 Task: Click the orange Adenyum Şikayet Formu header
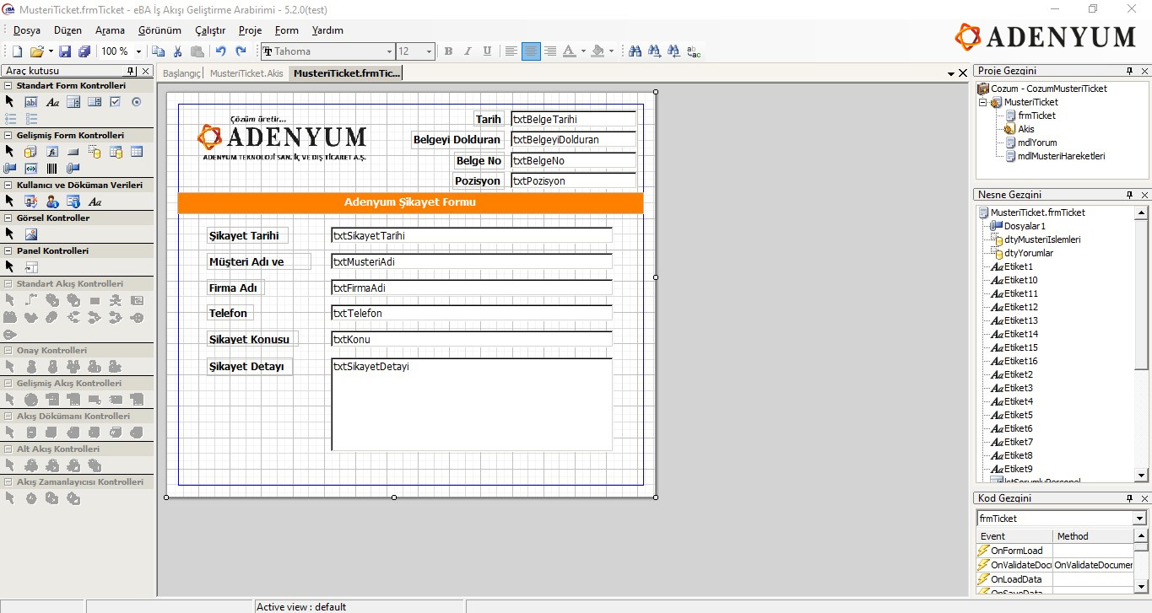[410, 202]
